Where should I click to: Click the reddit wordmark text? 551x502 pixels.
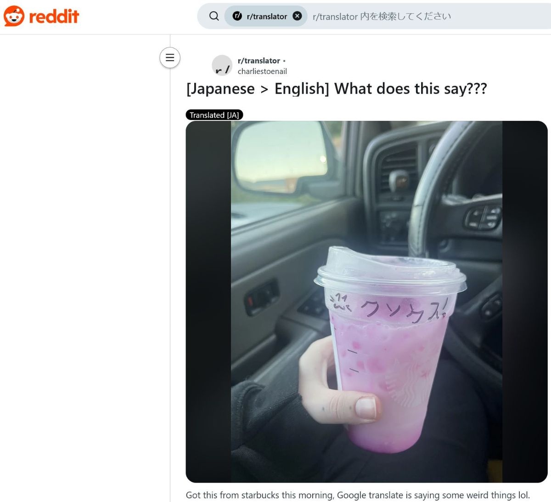pyautogui.click(x=54, y=17)
